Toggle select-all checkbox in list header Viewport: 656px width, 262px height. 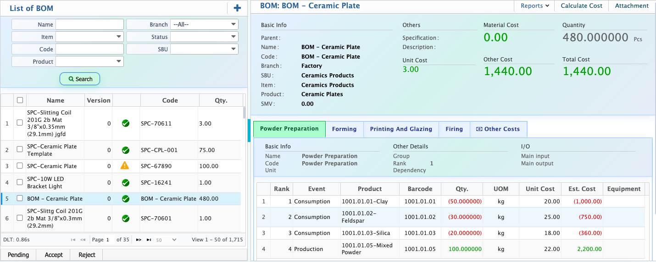coord(20,100)
